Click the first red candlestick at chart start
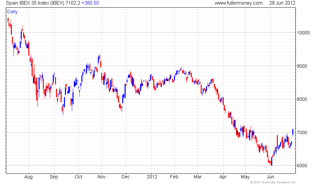 click(x=8, y=19)
